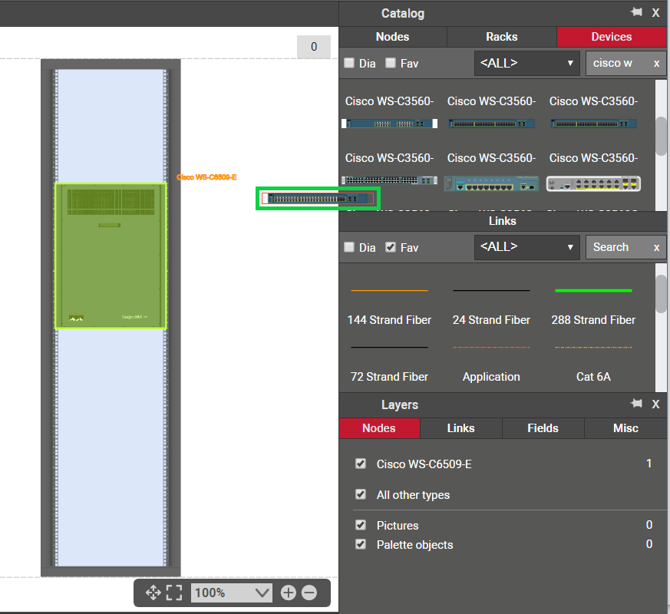Click the device catalog scrollbar
The height and width of the screenshot is (614, 670).
click(661, 137)
